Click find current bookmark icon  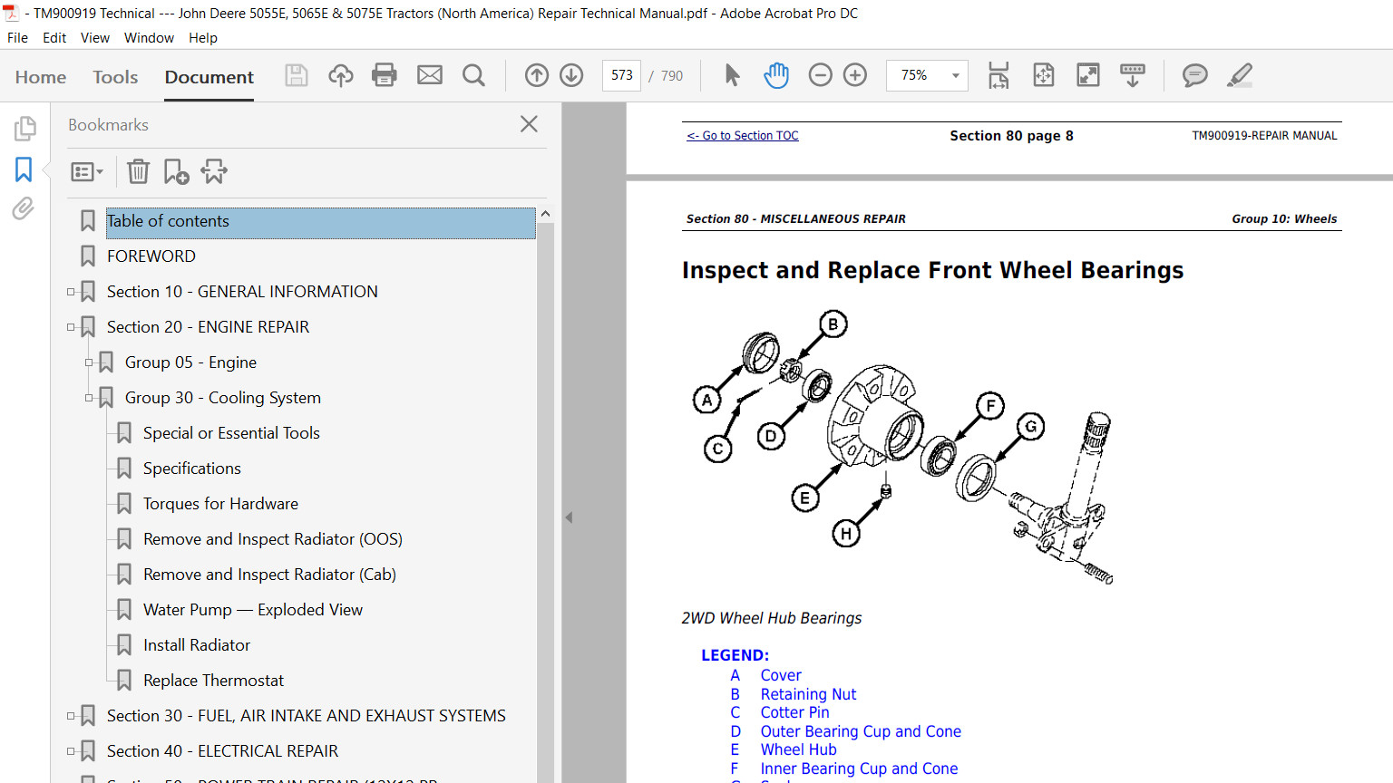(214, 171)
